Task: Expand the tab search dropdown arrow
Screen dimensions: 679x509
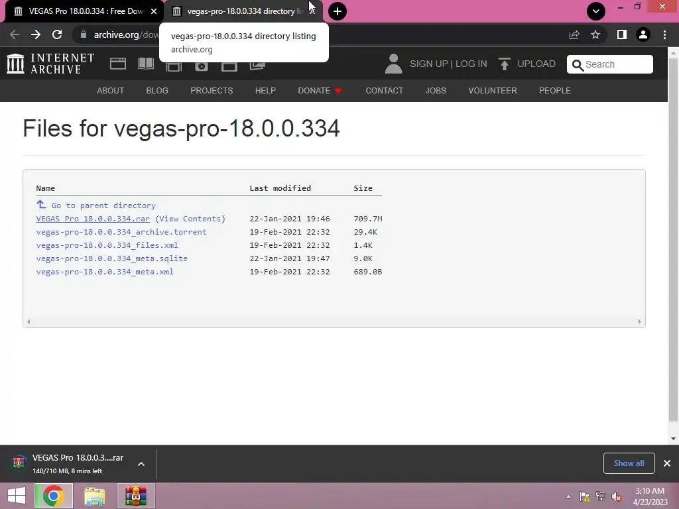Action: [x=596, y=11]
